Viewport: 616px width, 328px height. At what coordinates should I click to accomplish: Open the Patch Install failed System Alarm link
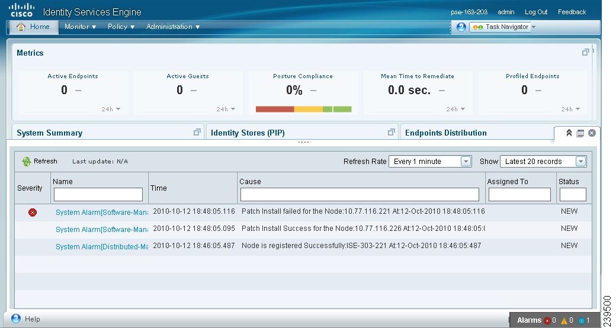tap(102, 213)
